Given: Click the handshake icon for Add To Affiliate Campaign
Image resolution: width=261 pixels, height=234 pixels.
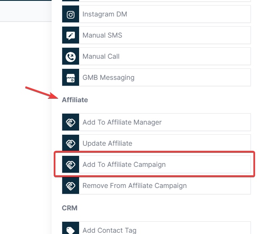Looking at the screenshot, I should [71, 165].
